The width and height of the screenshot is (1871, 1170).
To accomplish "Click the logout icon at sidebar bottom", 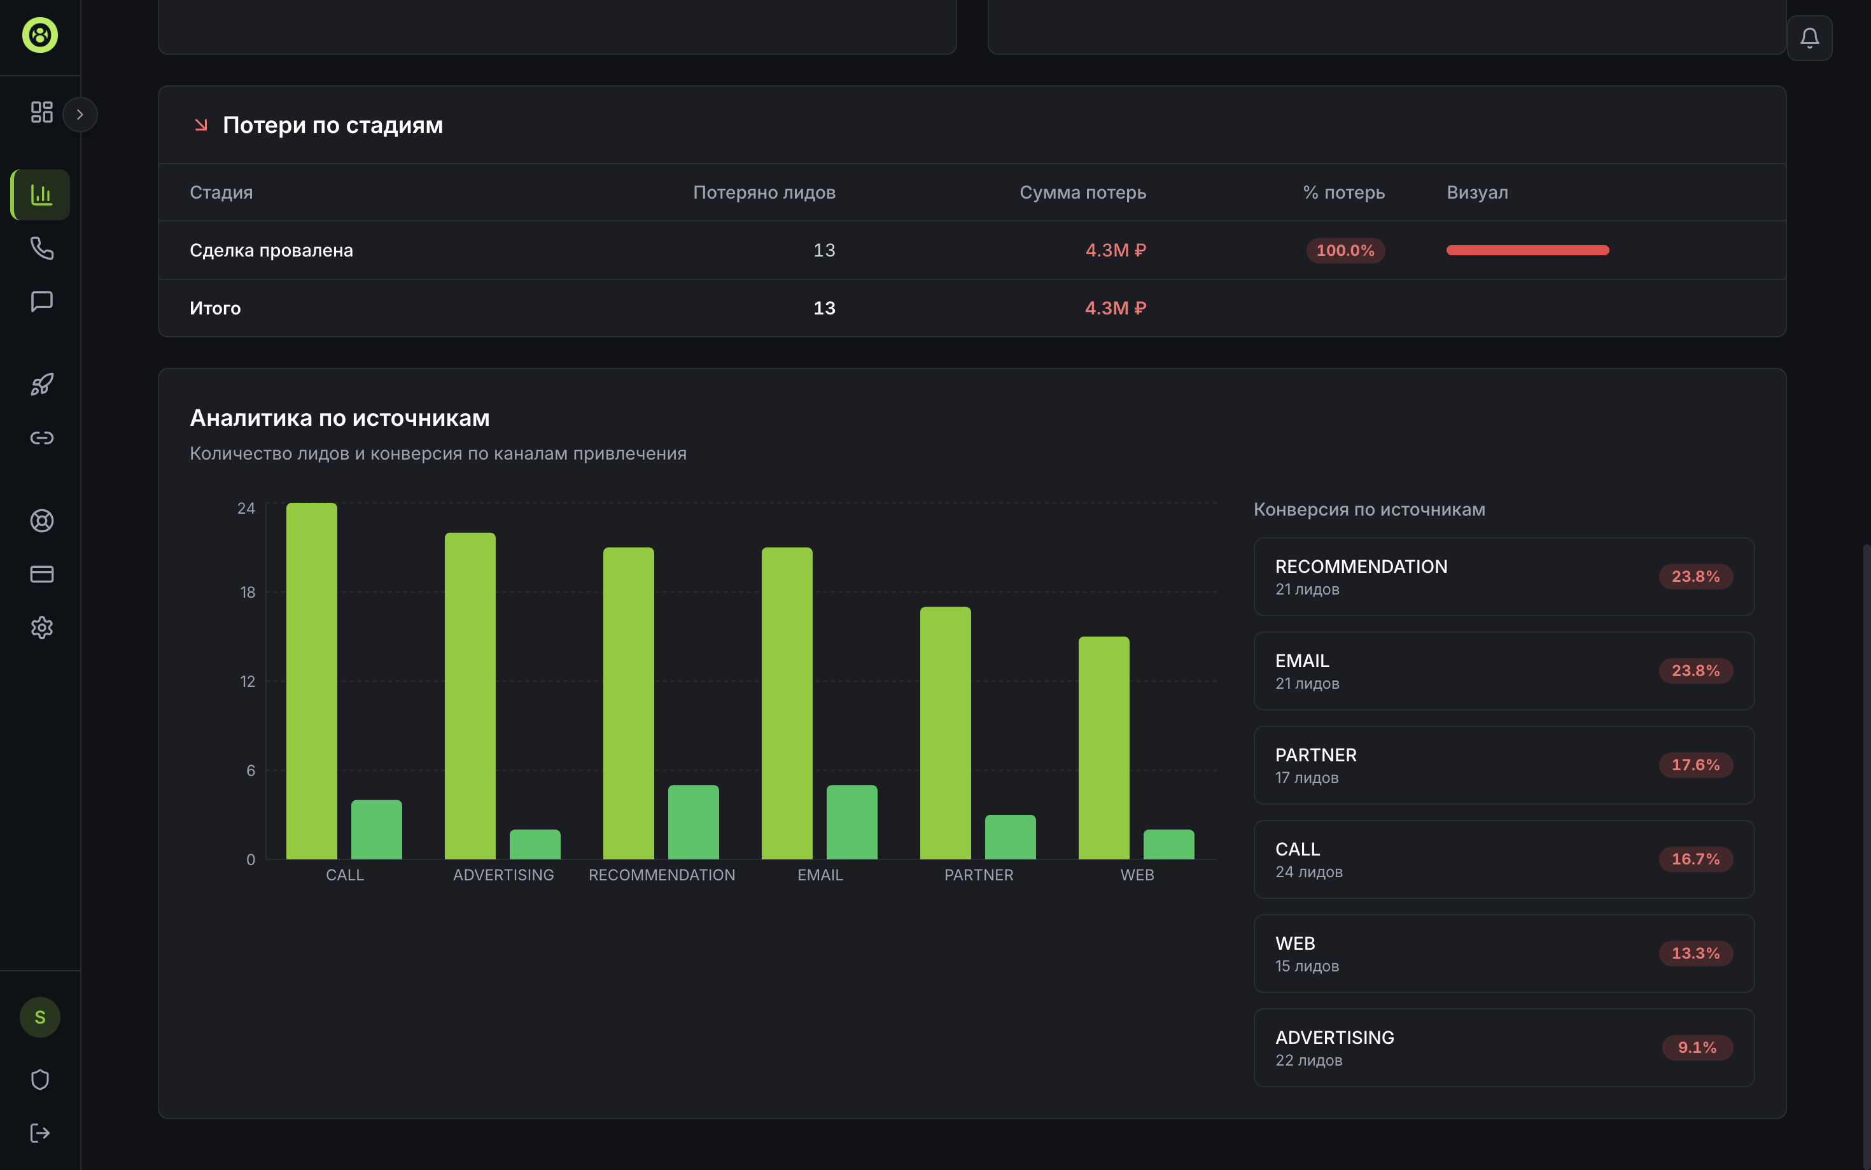I will click(40, 1133).
